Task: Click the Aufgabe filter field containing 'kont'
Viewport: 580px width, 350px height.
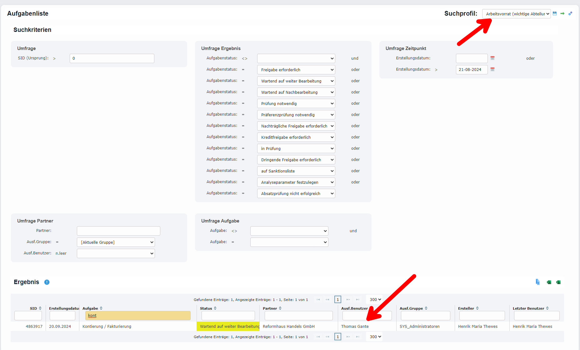Action: pos(138,316)
